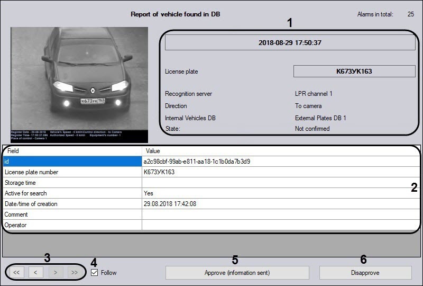Image resolution: width=423 pixels, height=286 pixels.
Task: Click the Value column header
Action: click(280, 151)
